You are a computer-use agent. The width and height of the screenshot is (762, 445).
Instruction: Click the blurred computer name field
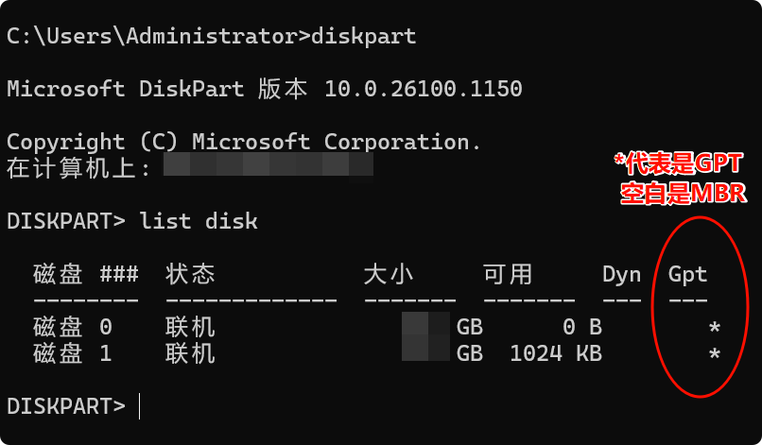tap(268, 168)
